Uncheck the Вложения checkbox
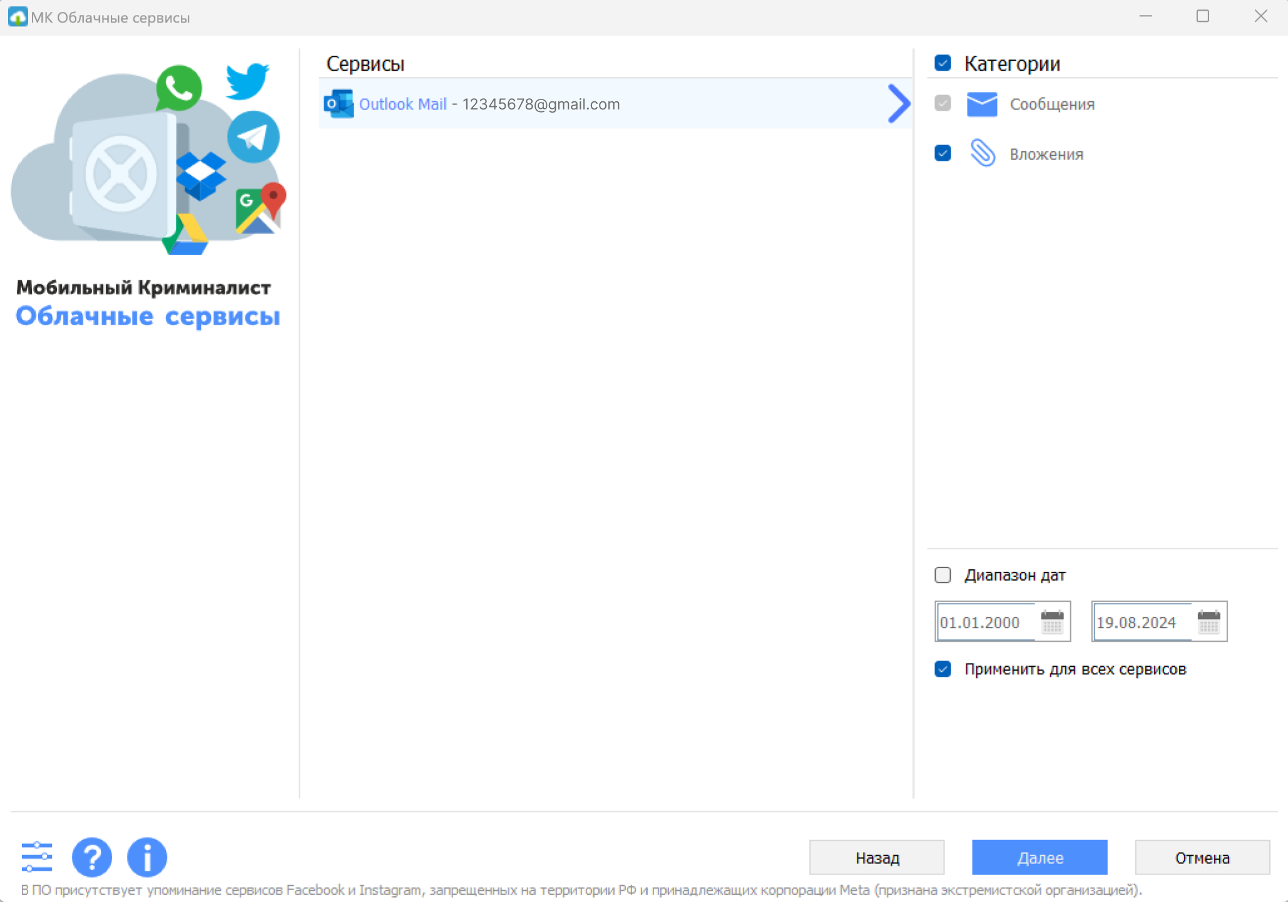This screenshot has width=1288, height=902. (x=943, y=153)
